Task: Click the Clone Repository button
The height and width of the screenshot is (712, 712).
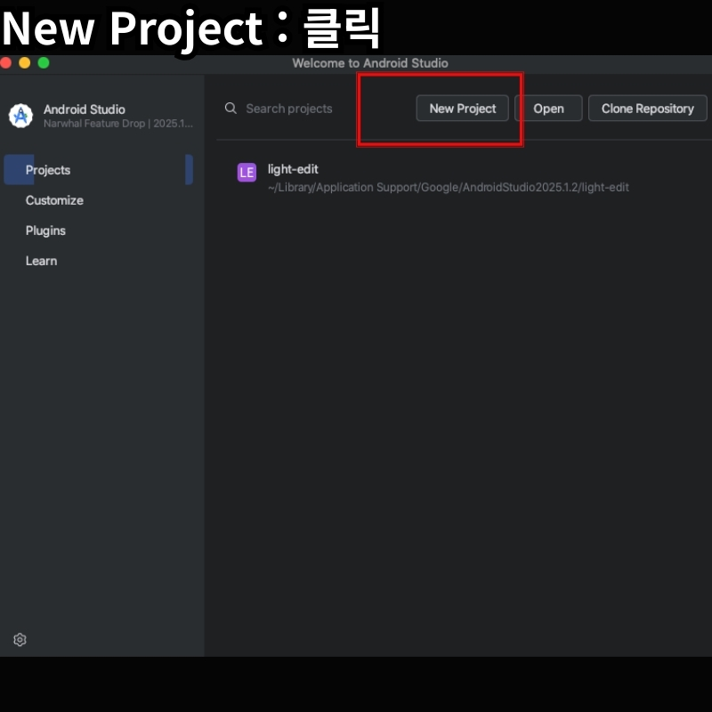Action: pos(648,108)
